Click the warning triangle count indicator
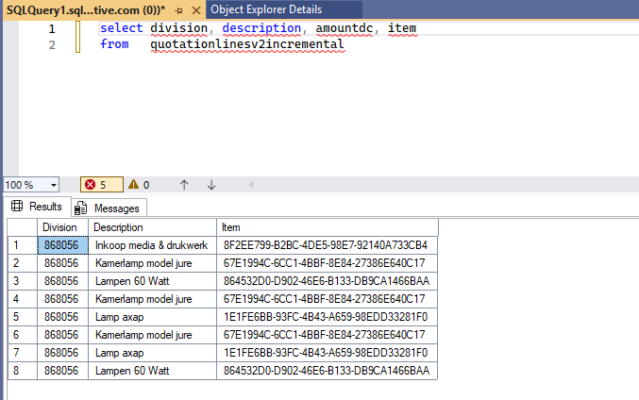639x400 pixels. click(x=139, y=185)
